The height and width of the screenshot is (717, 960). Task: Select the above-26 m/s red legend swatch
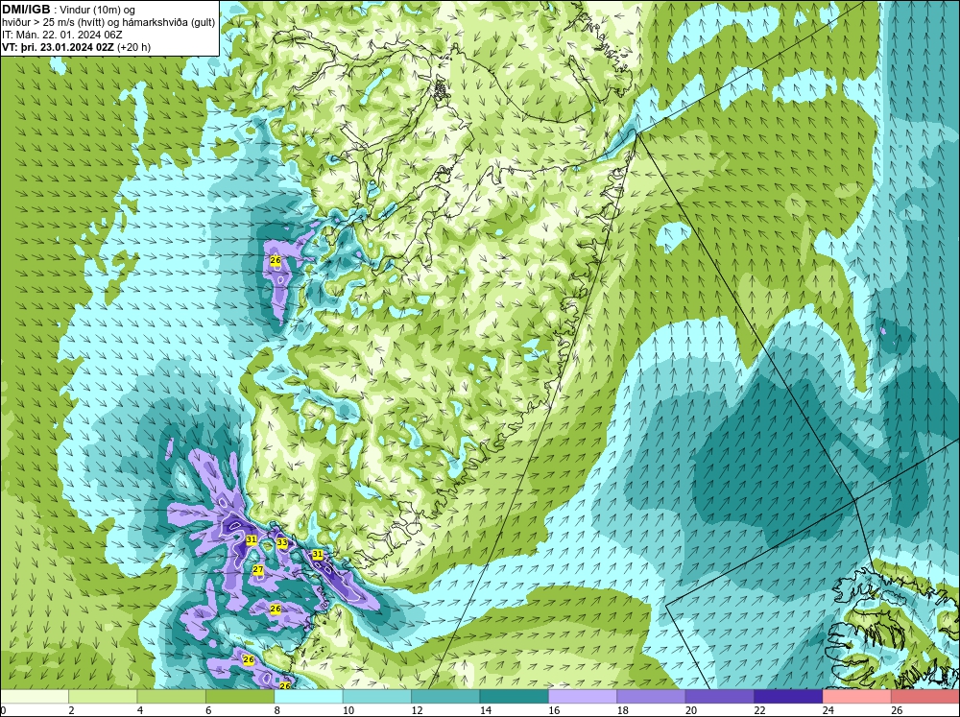pyautogui.click(x=925, y=697)
